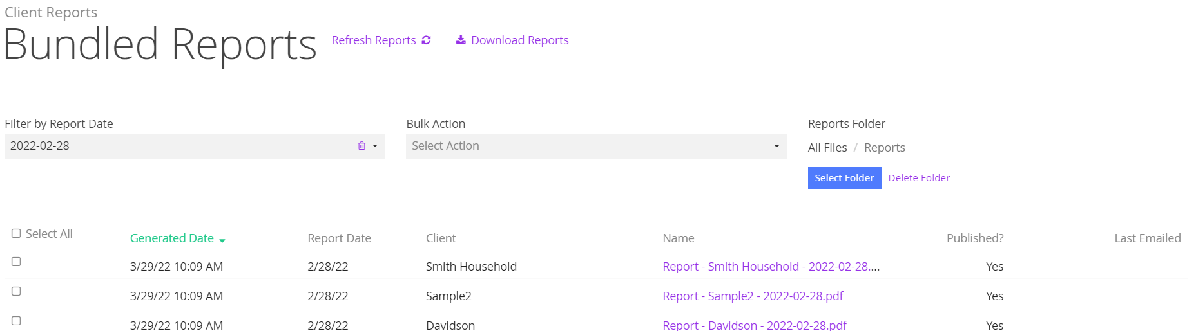Image resolution: width=1196 pixels, height=331 pixels.
Task: Open Report - Davidson - 2022-02-28.pdf link
Action: [x=755, y=325]
